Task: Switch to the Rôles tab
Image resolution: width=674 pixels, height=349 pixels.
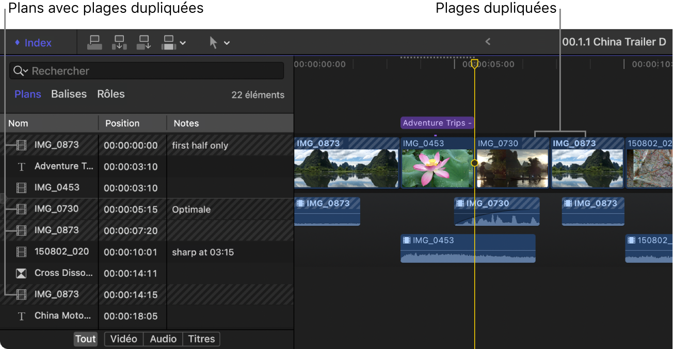Action: [111, 94]
